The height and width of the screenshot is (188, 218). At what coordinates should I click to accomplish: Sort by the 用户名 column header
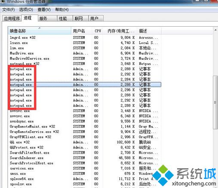coord(81,31)
